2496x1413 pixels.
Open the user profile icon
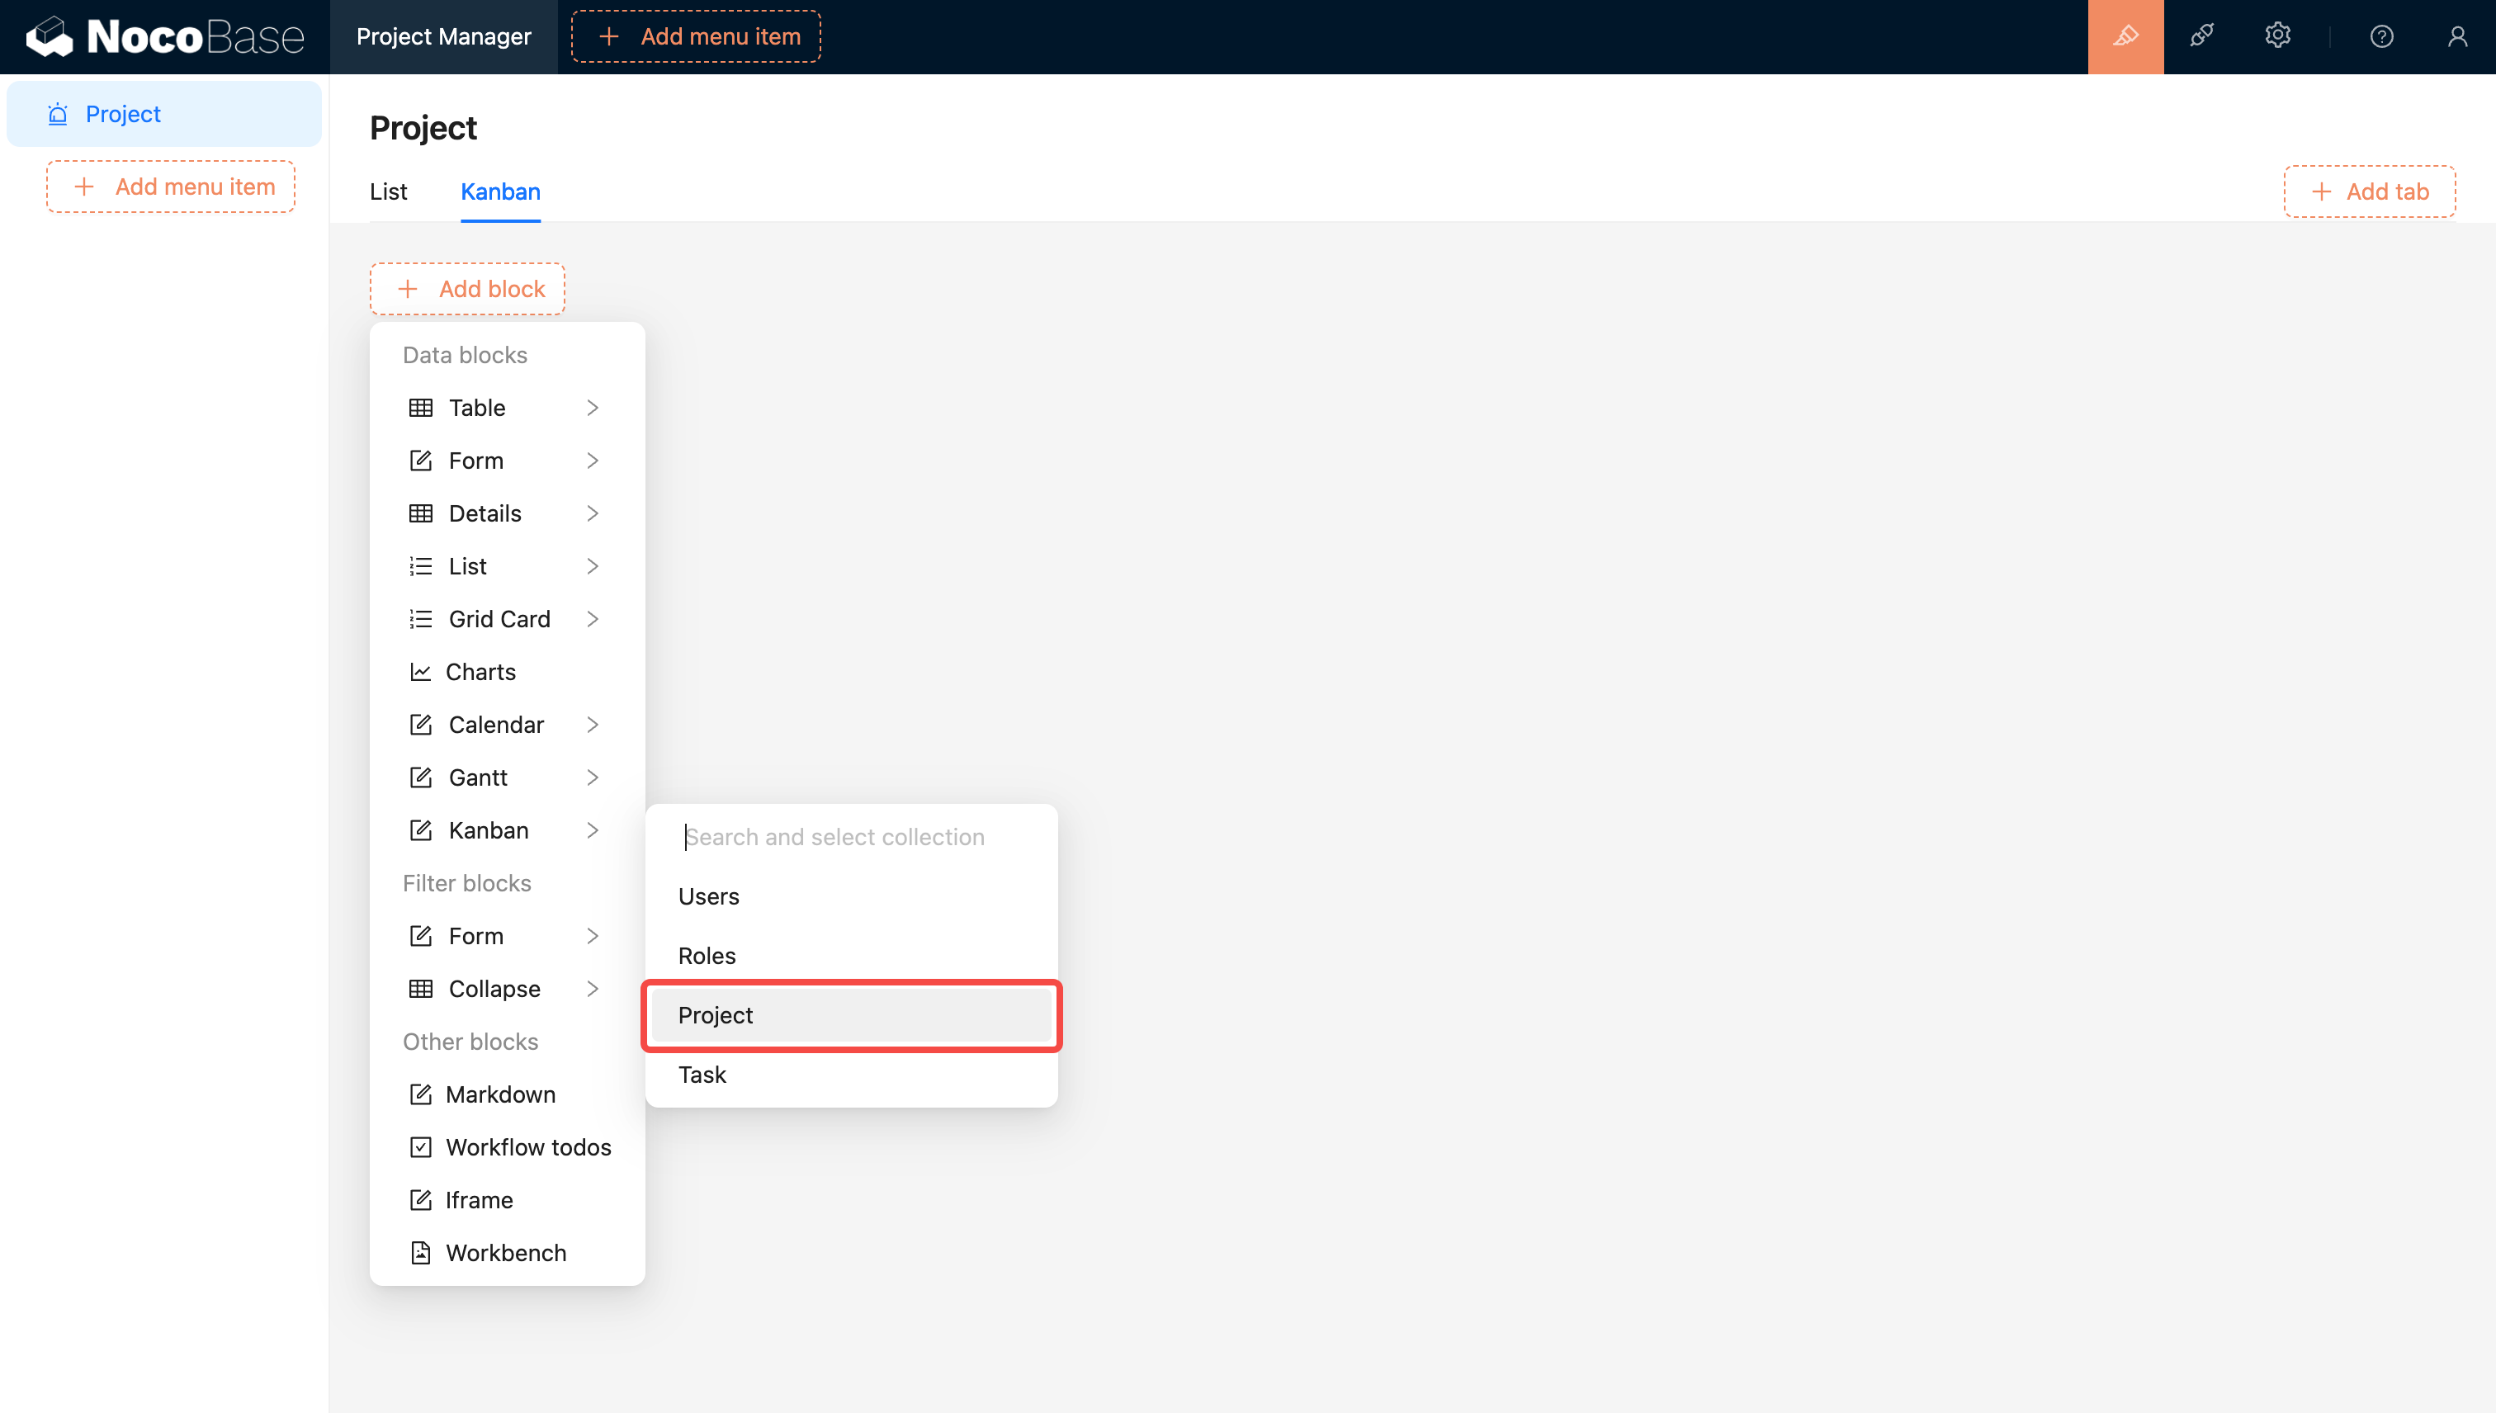2457,37
